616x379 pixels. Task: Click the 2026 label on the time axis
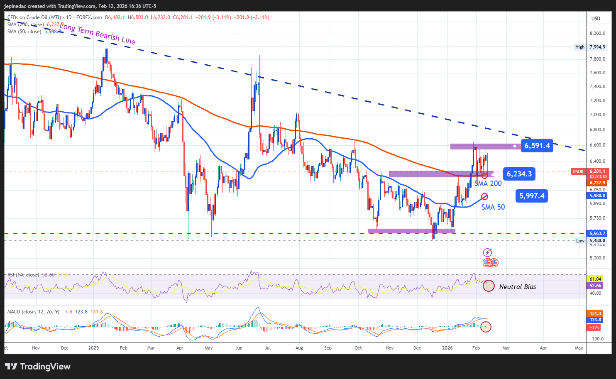coord(447,348)
